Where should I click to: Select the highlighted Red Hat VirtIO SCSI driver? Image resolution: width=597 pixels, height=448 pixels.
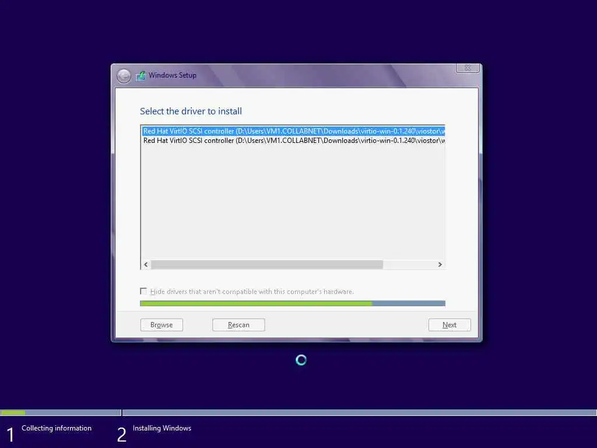[x=293, y=131]
